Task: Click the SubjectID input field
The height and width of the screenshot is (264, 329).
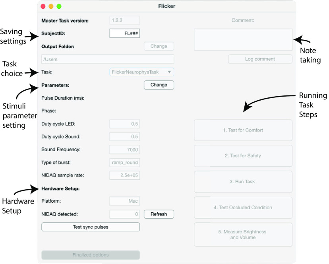Action: point(125,33)
